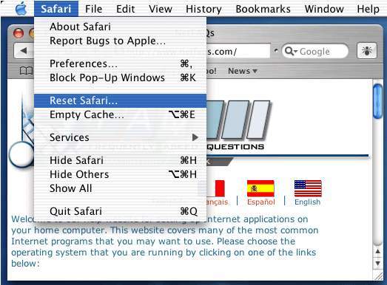387x285 pixels.
Task: Select Empty Cache... menu item
Action: (x=120, y=114)
